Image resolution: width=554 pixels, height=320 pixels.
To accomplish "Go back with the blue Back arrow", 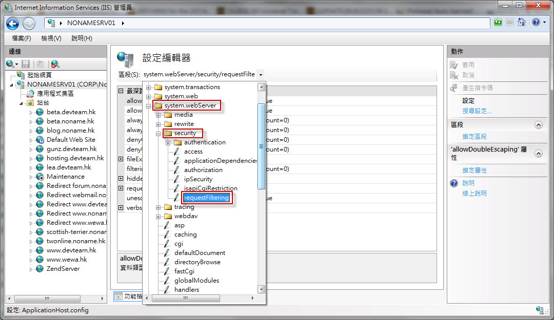I will pos(13,24).
